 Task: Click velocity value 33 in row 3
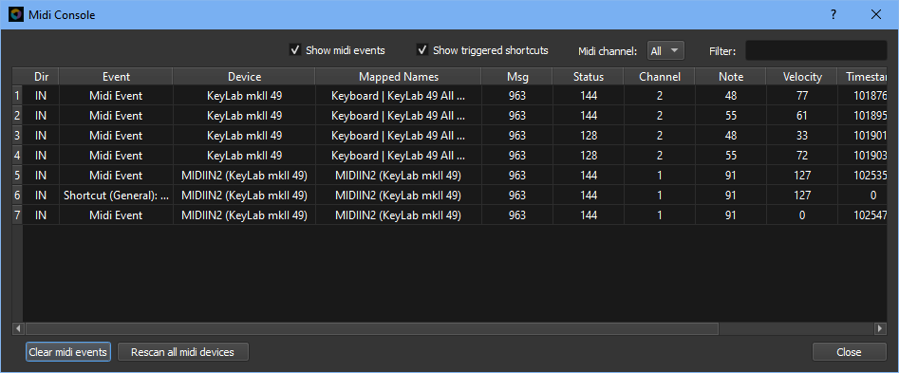click(801, 135)
